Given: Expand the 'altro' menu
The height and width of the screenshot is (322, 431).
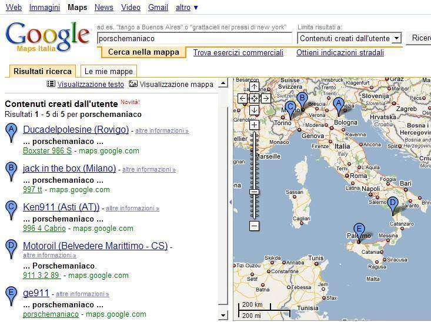Looking at the screenshot, I should click(x=186, y=8).
